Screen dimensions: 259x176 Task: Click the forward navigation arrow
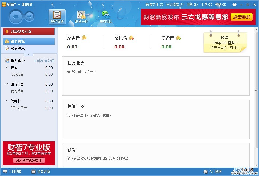(29, 17)
